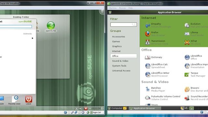Click Tomboy notes icon in GNOME panel
208x117 pixels.
[x=125, y=108]
